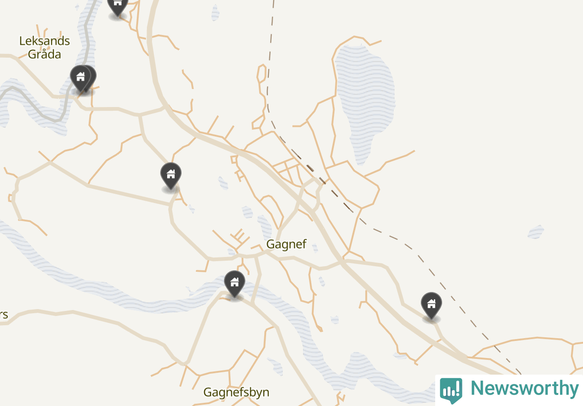Screen dimensions: 583x406
Task: Select the house marker on river below Gagnef
Action: click(x=235, y=284)
